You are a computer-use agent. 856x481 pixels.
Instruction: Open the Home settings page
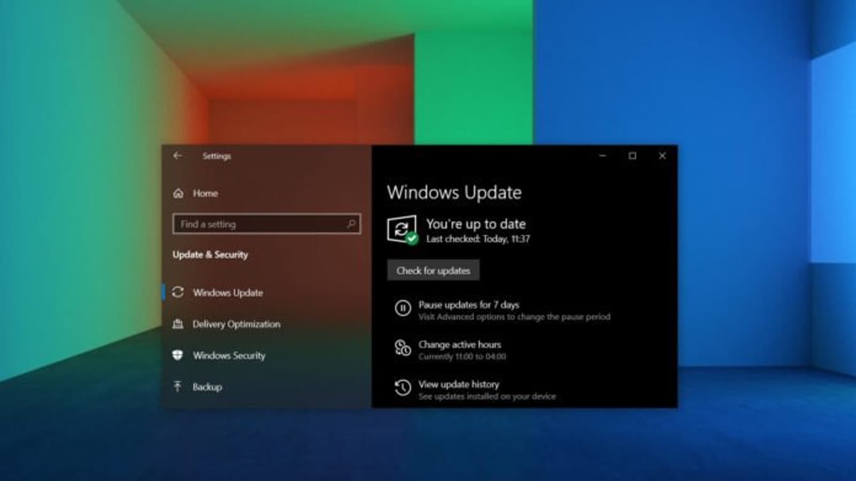205,193
